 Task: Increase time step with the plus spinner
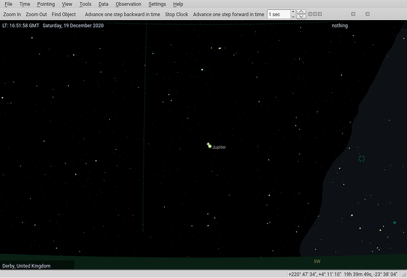(293, 12)
